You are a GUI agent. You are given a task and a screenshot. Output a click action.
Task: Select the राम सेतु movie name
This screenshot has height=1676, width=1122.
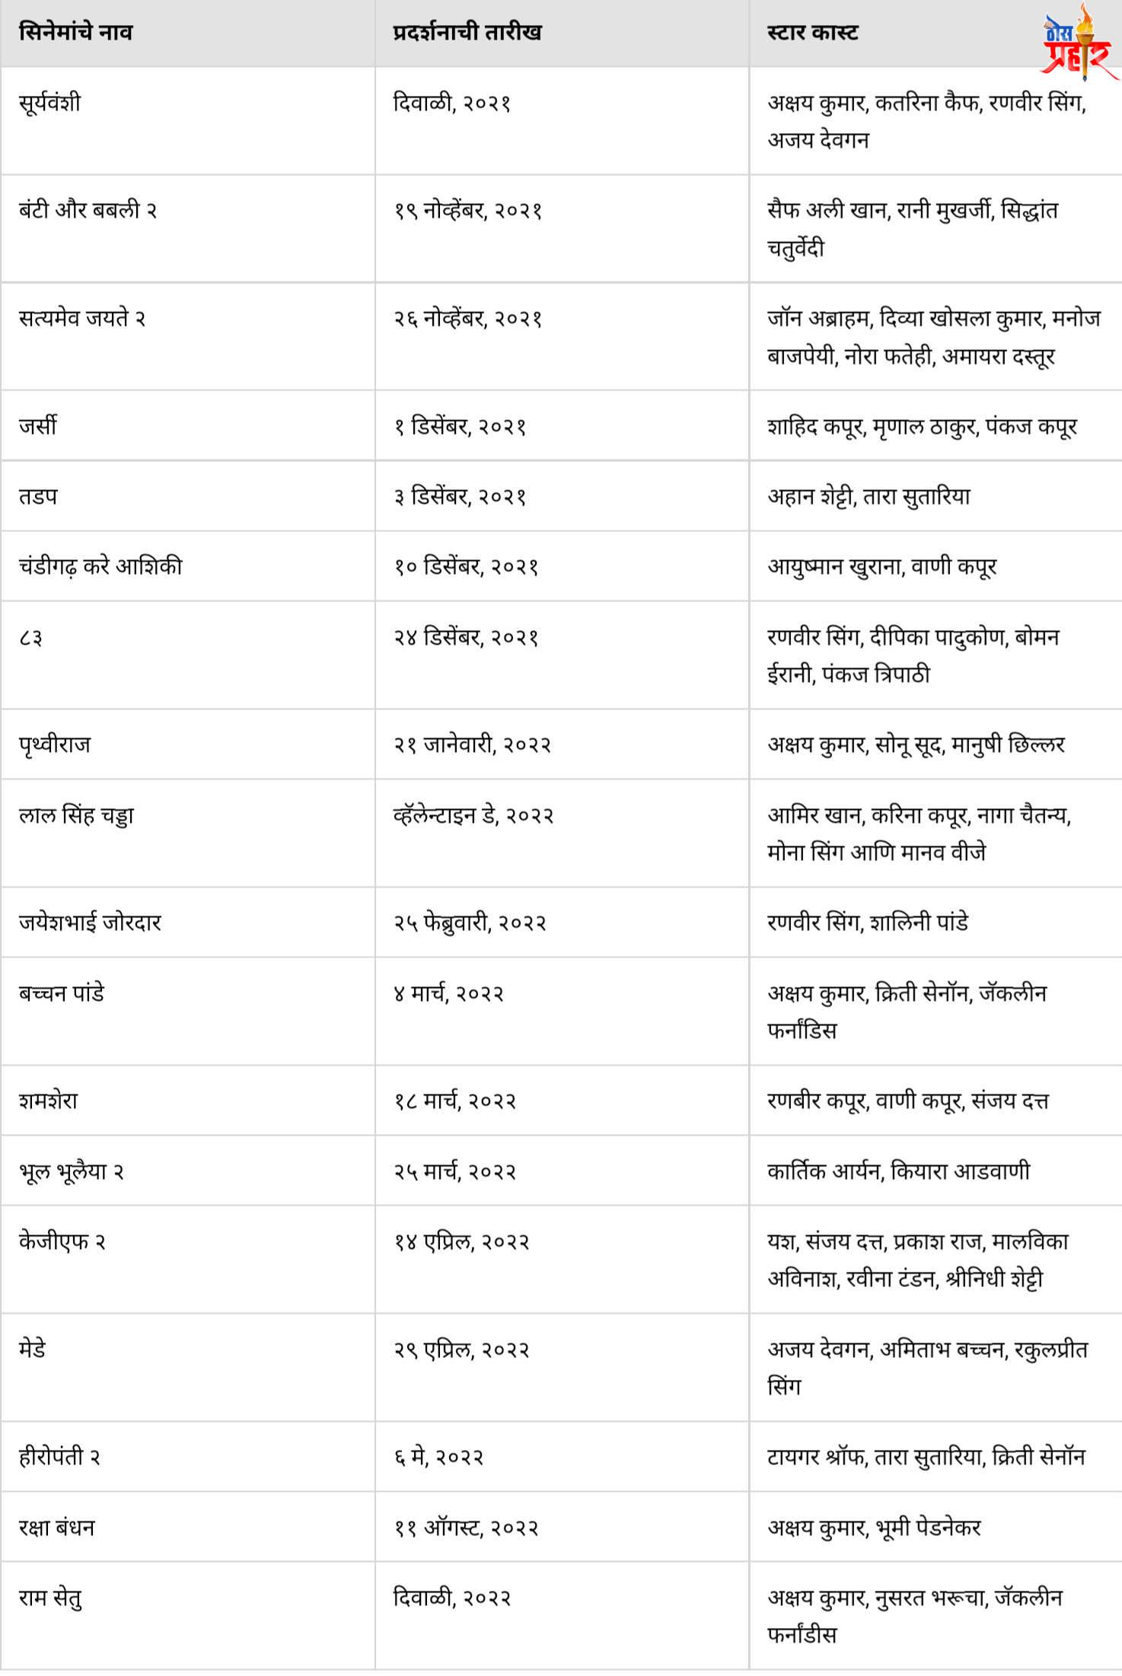[x=50, y=1597]
